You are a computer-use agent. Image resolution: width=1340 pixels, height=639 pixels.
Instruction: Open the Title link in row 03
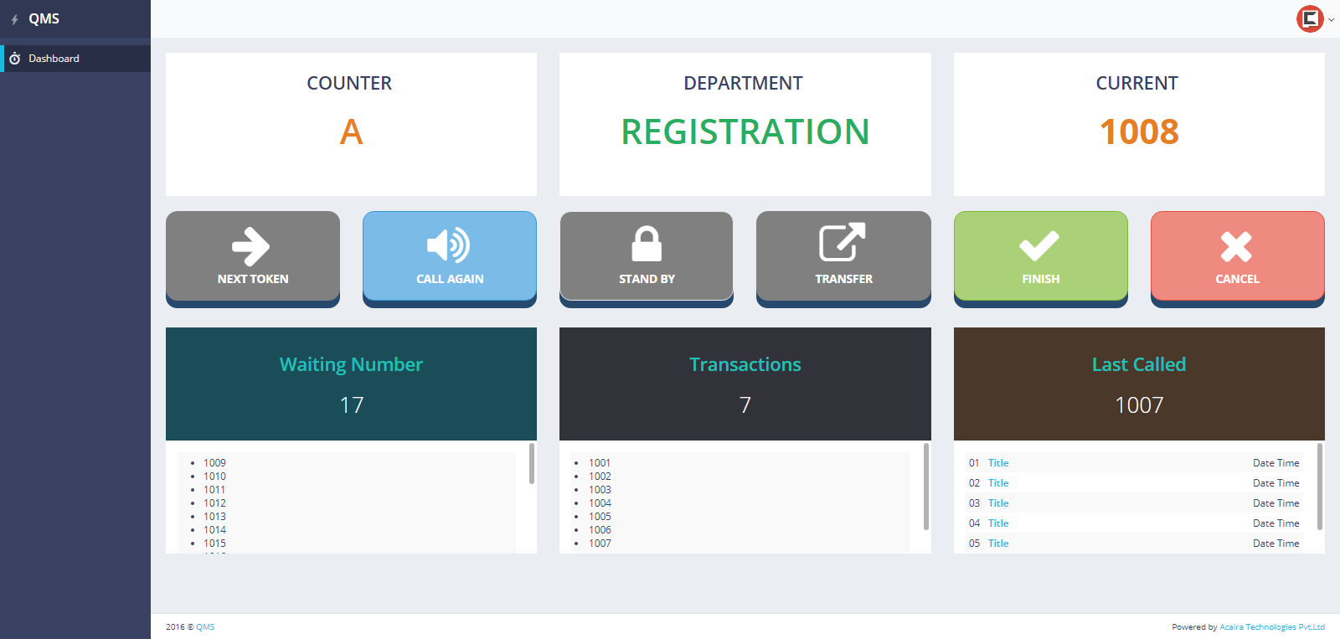[x=997, y=503]
